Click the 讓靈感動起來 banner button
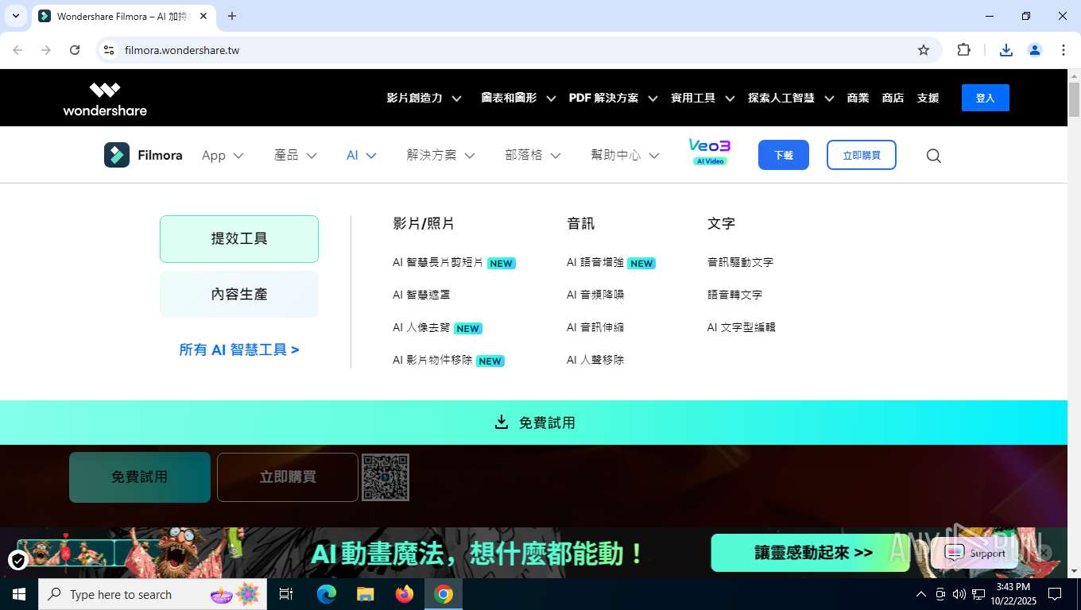Image resolution: width=1081 pixels, height=610 pixels. click(811, 553)
